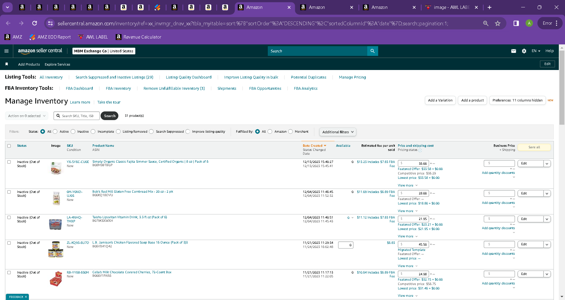Expand the Additional filters dropdown
The height and width of the screenshot is (300, 565).
click(x=338, y=132)
